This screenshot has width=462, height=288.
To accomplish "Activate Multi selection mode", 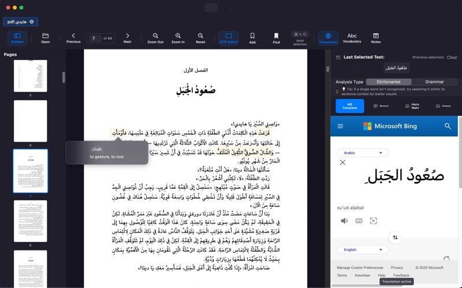I will (300, 38).
